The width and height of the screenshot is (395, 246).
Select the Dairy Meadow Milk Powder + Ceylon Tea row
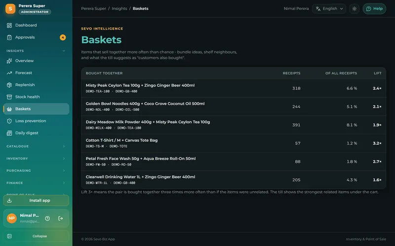pyautogui.click(x=234, y=125)
